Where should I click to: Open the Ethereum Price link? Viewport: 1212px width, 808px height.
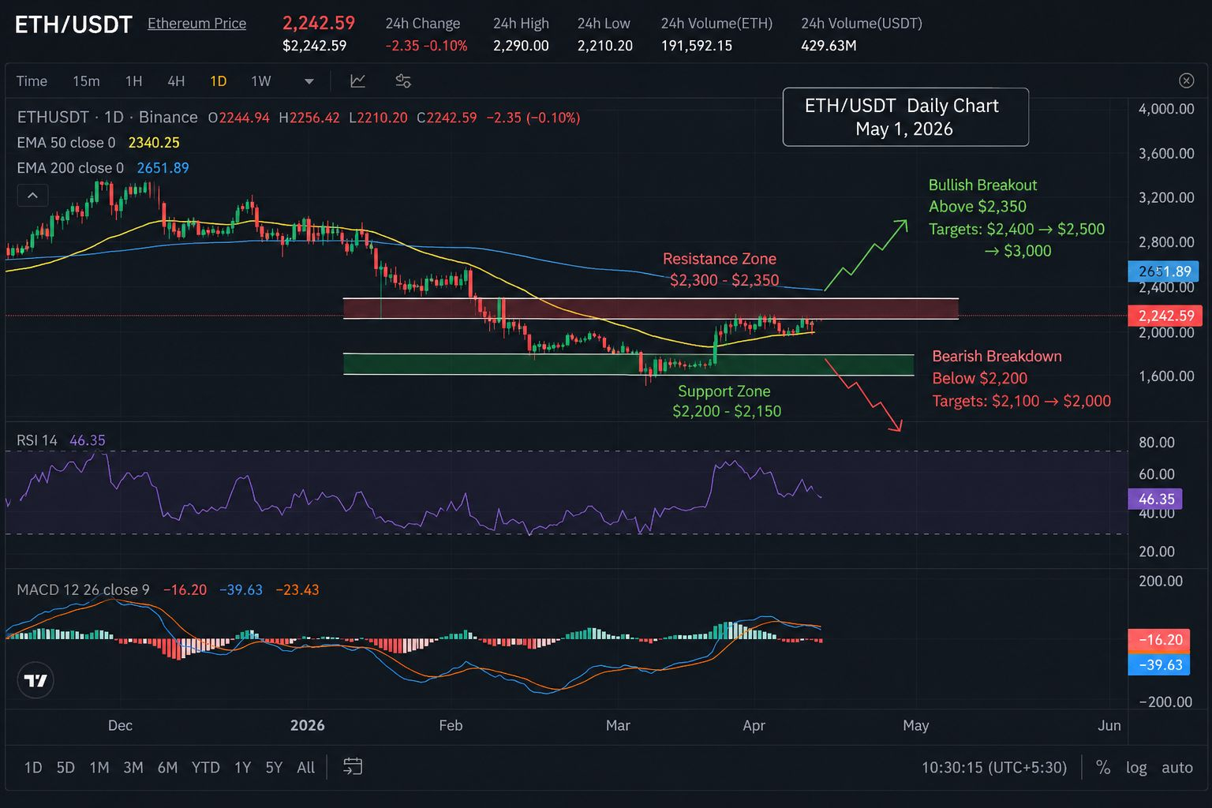196,24
